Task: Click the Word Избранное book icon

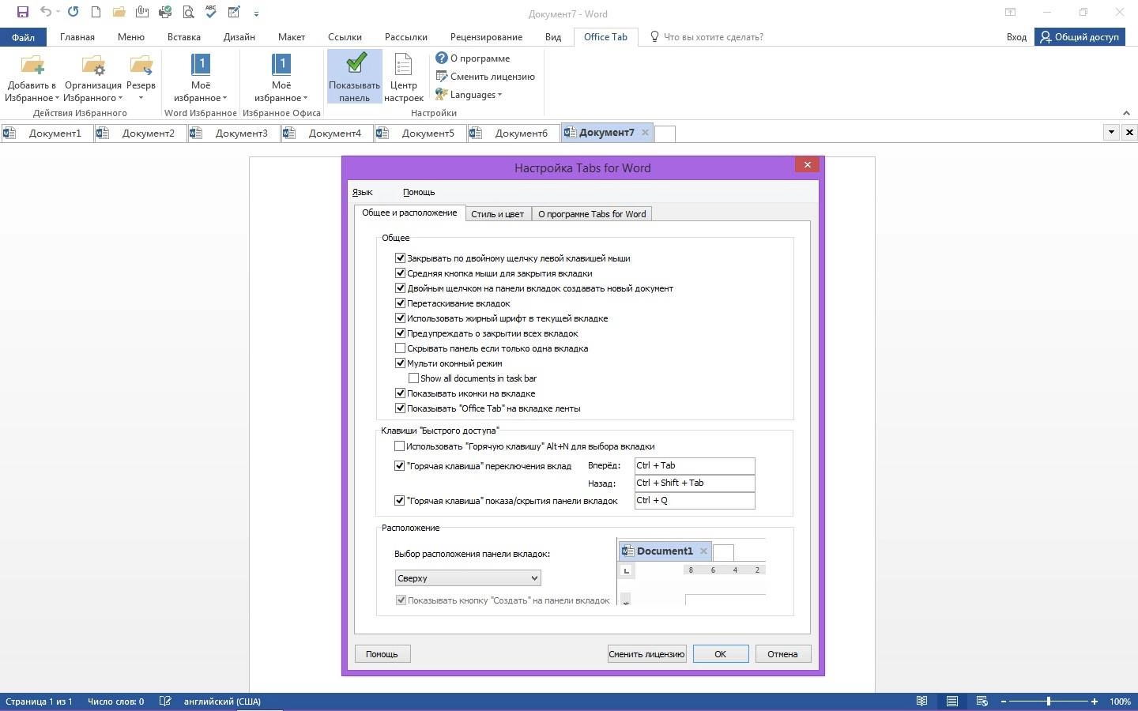Action: (201, 65)
